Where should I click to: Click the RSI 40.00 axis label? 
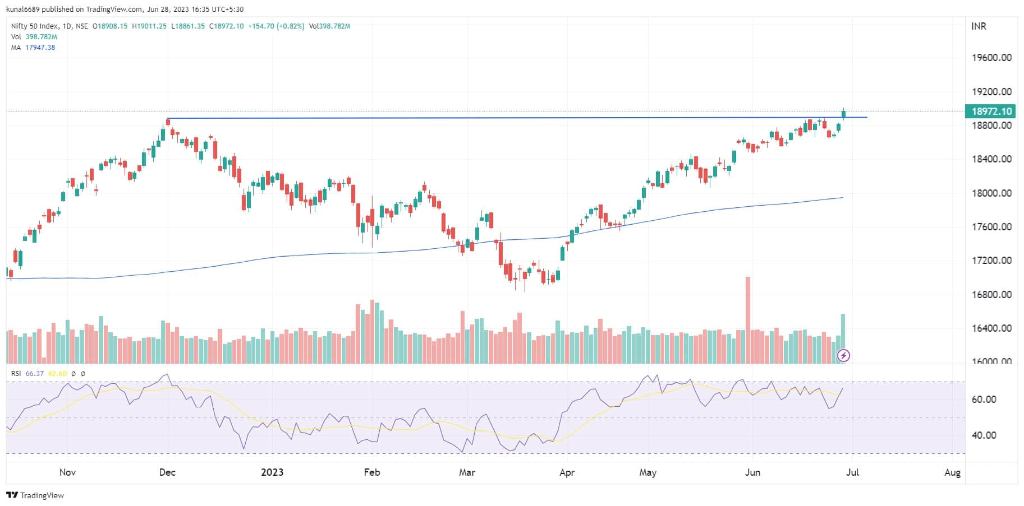(984, 435)
